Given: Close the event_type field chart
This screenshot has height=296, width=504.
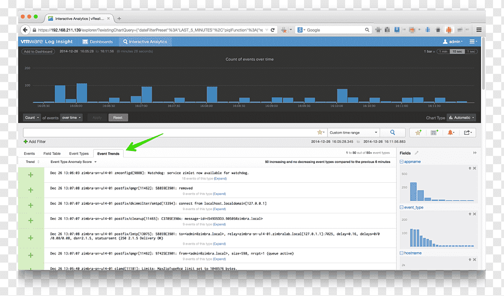Looking at the screenshot, I should click(x=474, y=214).
